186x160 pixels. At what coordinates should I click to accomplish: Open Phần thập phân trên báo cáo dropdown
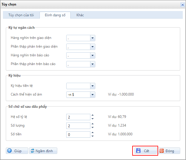click(92, 64)
